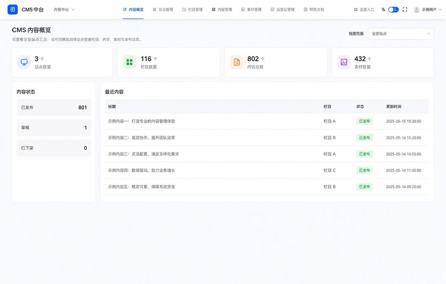Open the 帮助文档 tab
Screen dimensions: 446x284
point(314,10)
